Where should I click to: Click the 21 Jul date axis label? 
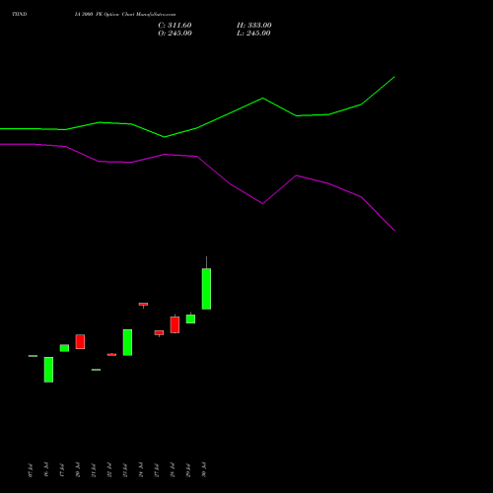pyautogui.click(x=94, y=469)
